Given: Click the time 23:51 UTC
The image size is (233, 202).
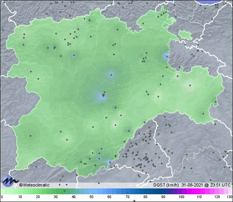Looking at the screenshot, I should point(220,185).
